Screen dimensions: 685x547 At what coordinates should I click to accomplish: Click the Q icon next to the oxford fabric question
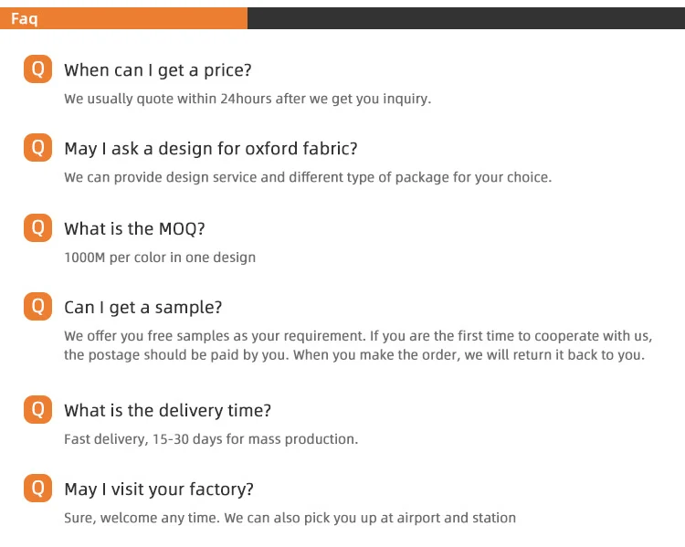point(37,148)
